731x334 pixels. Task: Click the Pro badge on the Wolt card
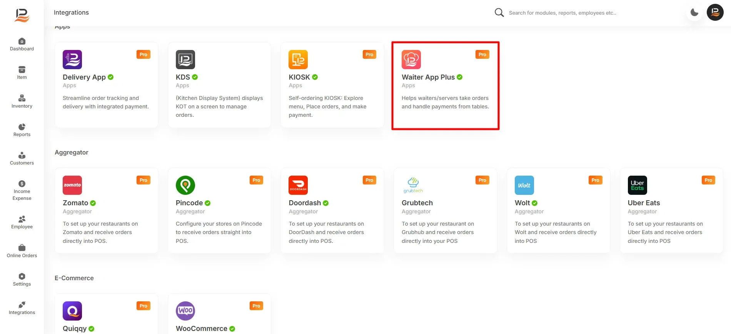pyautogui.click(x=595, y=180)
